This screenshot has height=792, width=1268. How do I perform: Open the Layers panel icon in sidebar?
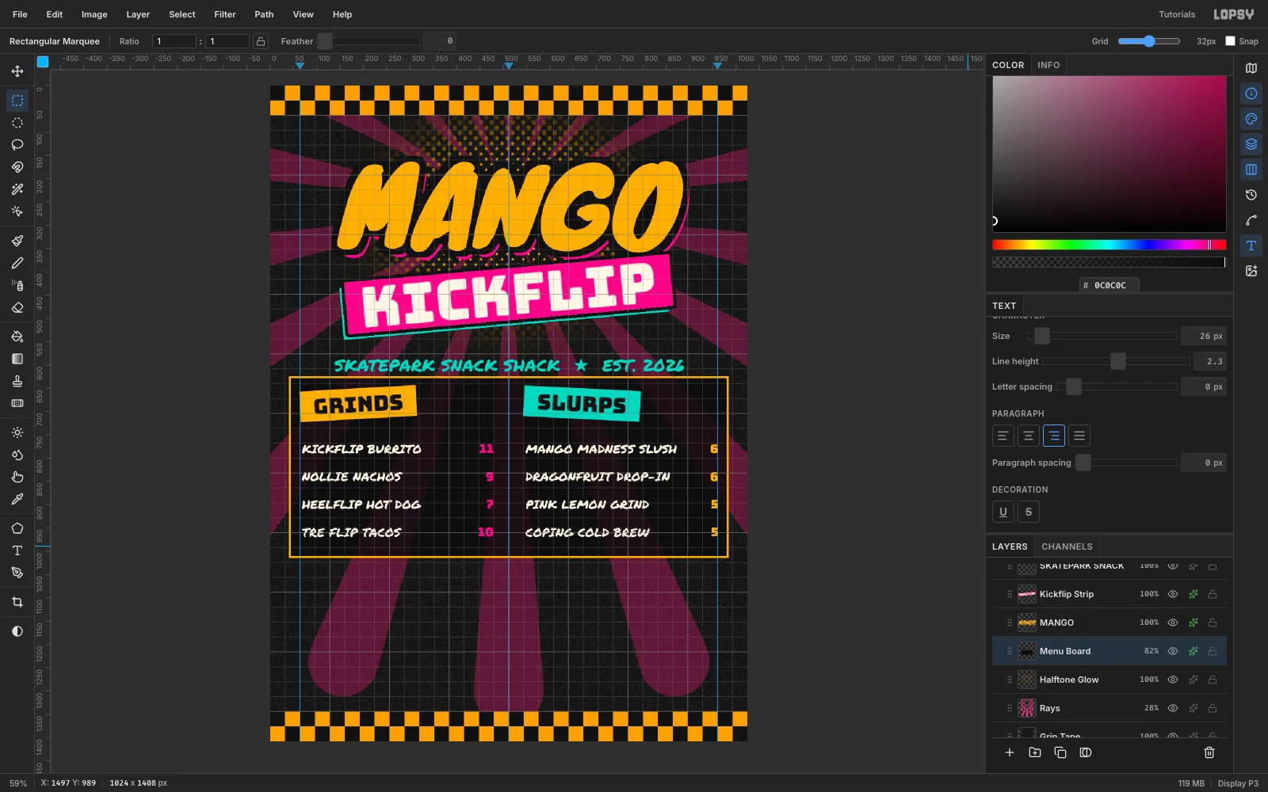coord(1251,144)
